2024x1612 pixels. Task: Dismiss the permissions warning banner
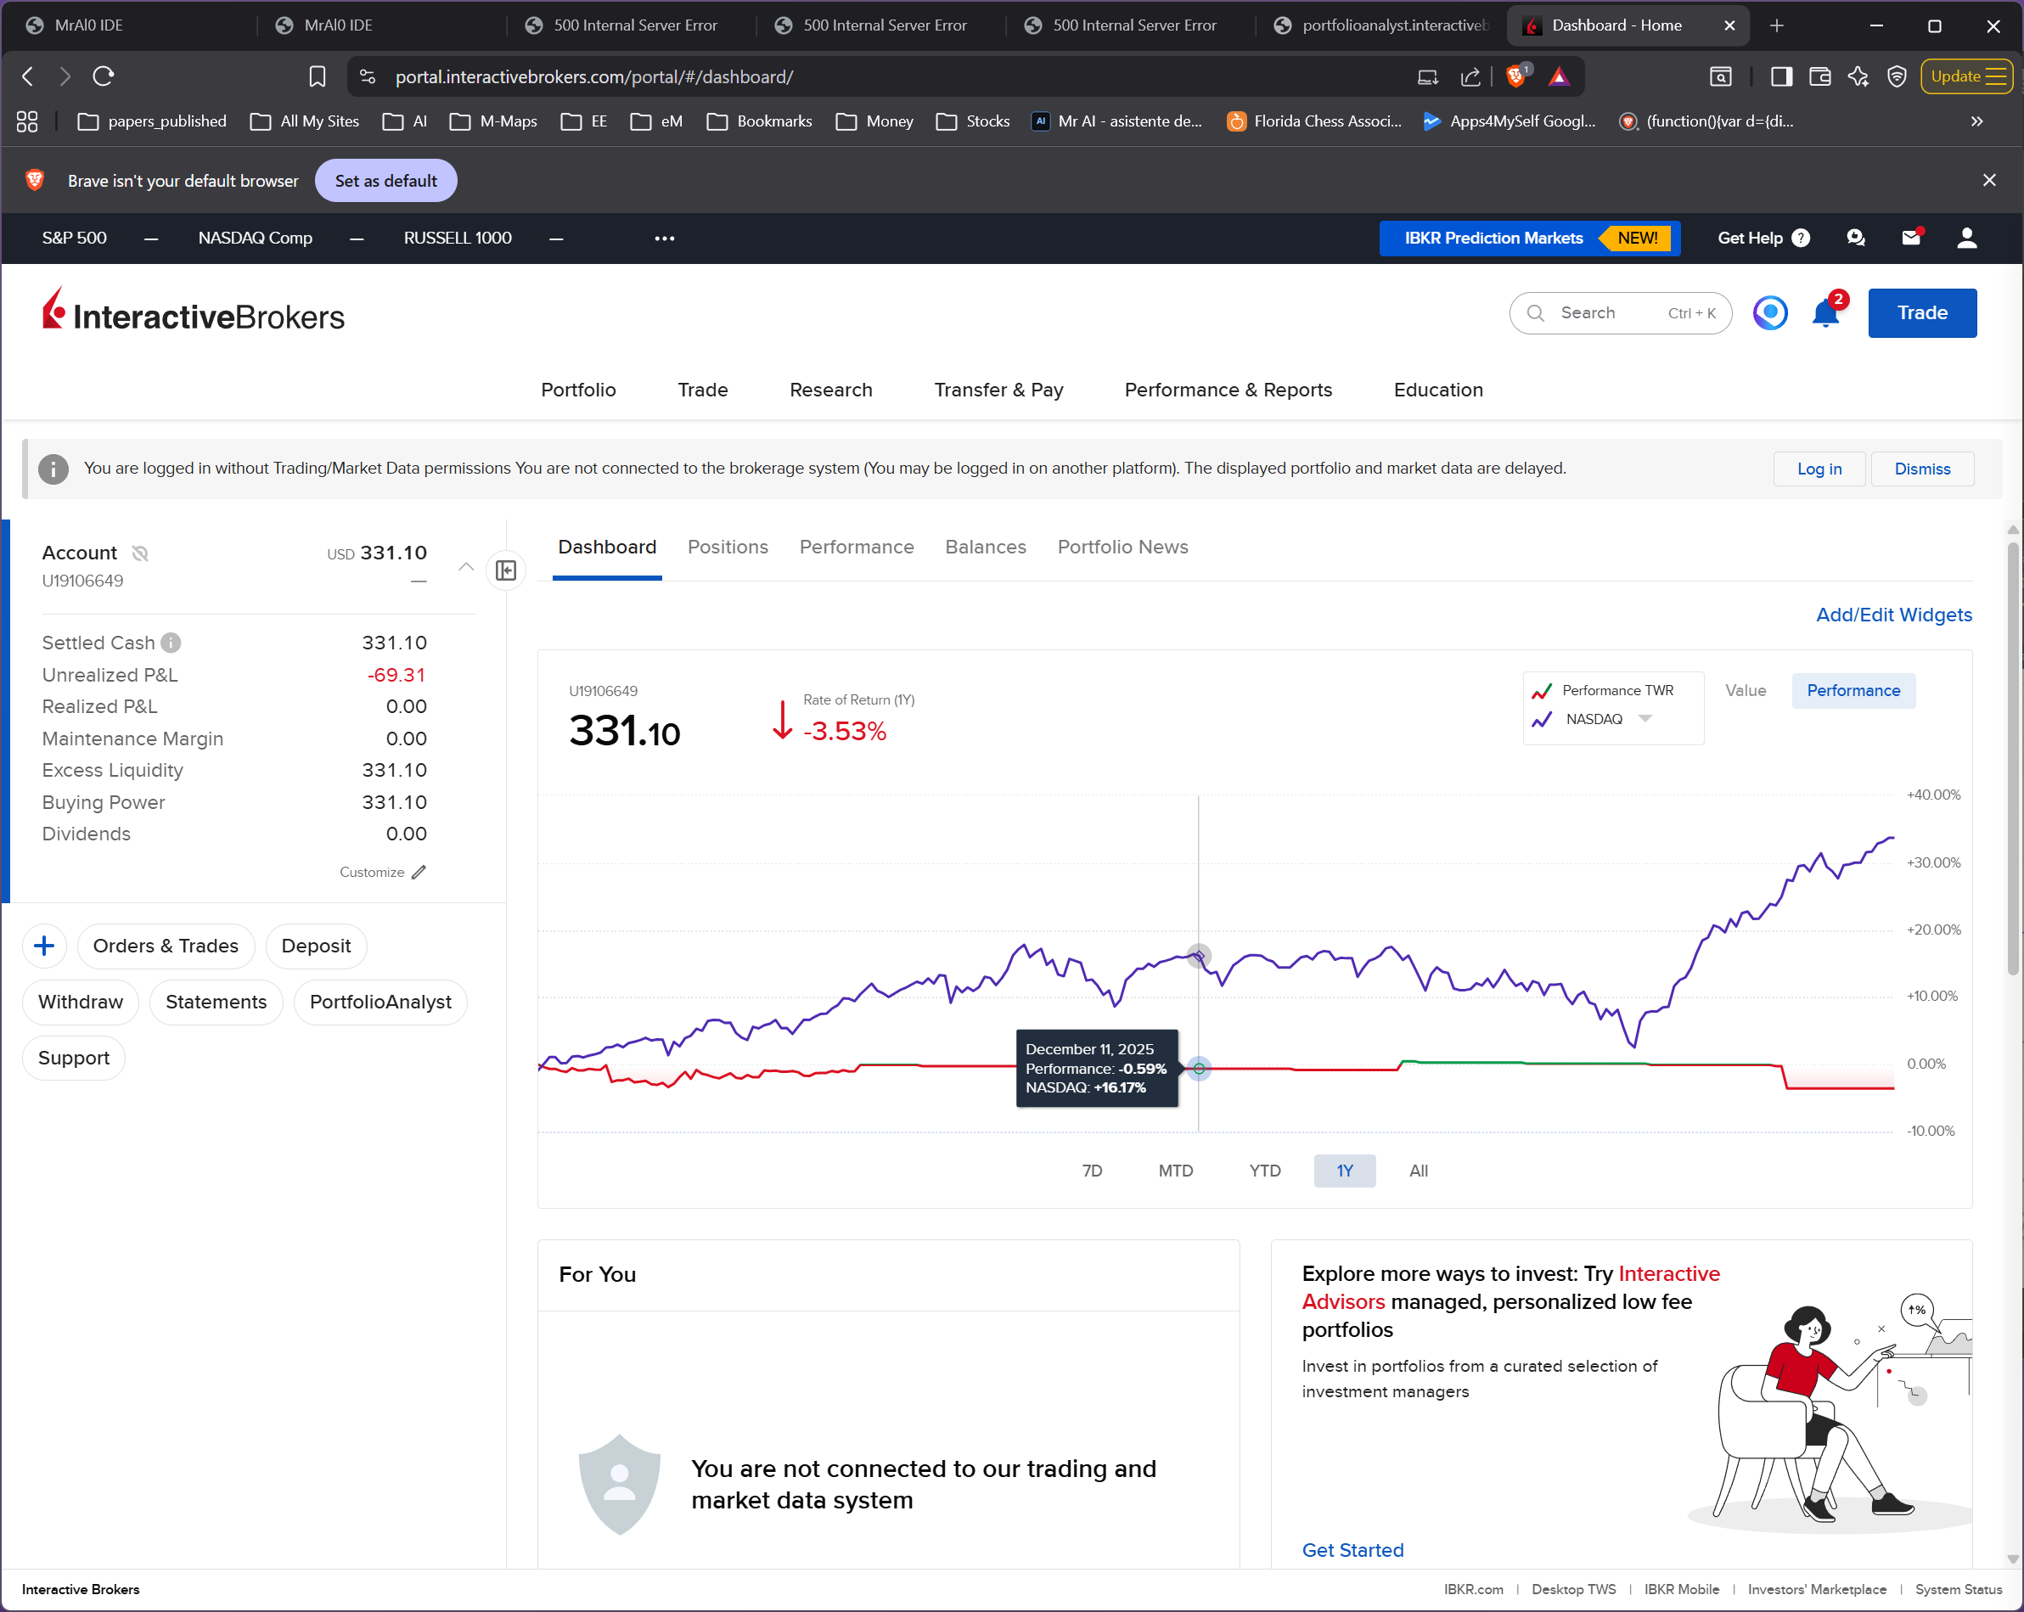coord(1921,469)
